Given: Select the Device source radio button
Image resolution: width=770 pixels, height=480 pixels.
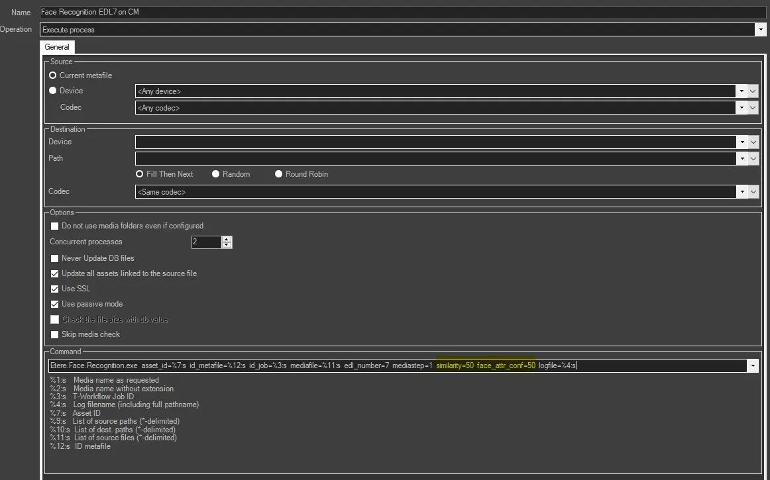Looking at the screenshot, I should click(53, 91).
